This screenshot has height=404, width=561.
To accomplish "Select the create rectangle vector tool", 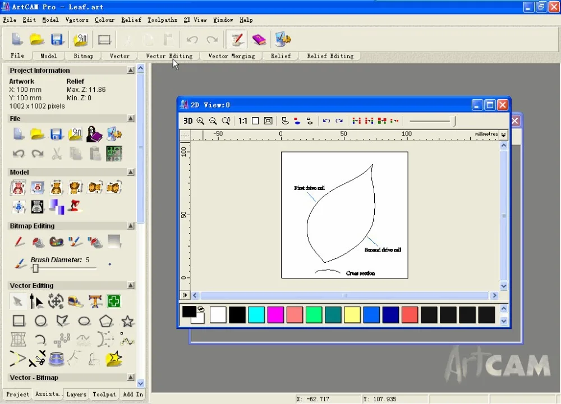I will click(19, 321).
